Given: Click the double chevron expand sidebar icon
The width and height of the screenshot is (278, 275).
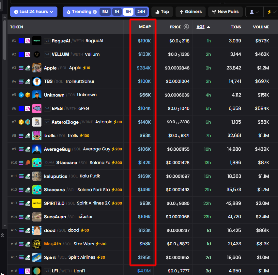Looking at the screenshot, I should click(x=2, y=235).
